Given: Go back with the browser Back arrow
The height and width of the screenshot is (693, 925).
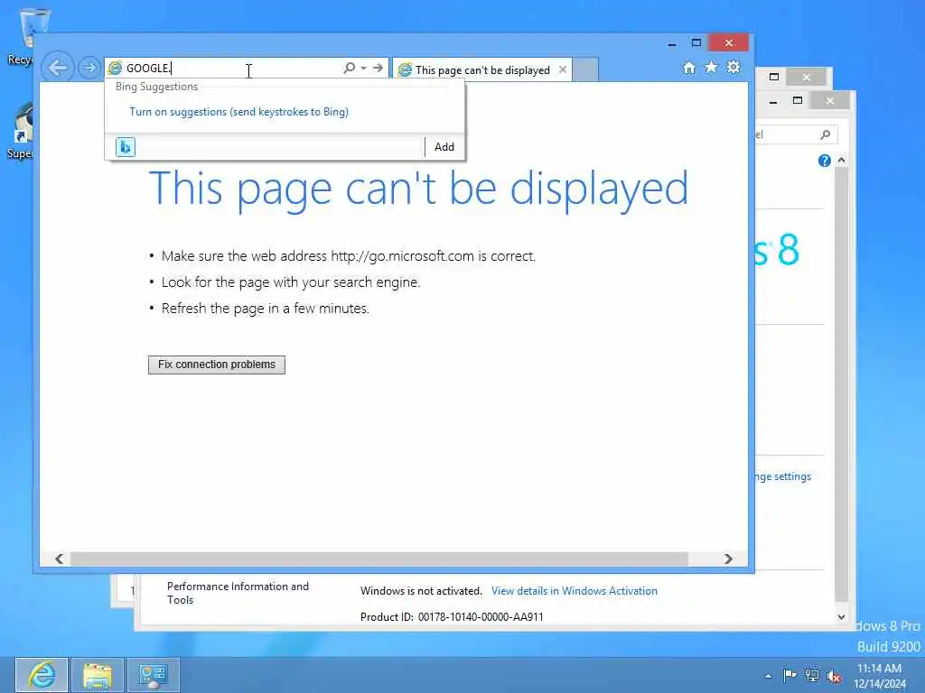Looking at the screenshot, I should [x=57, y=68].
